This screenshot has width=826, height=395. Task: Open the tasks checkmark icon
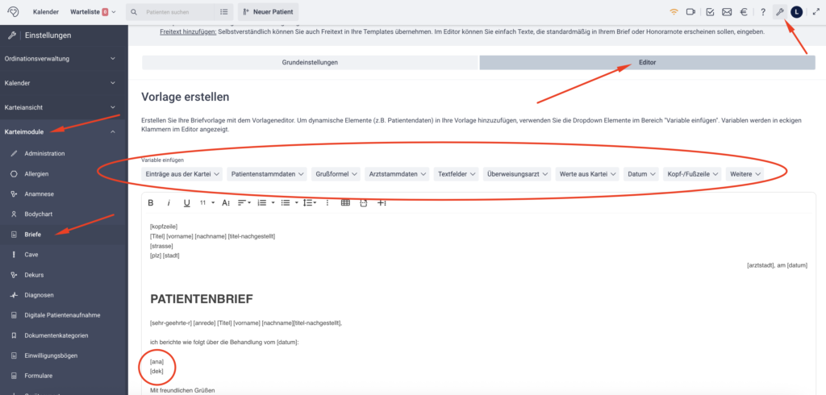[x=710, y=11]
